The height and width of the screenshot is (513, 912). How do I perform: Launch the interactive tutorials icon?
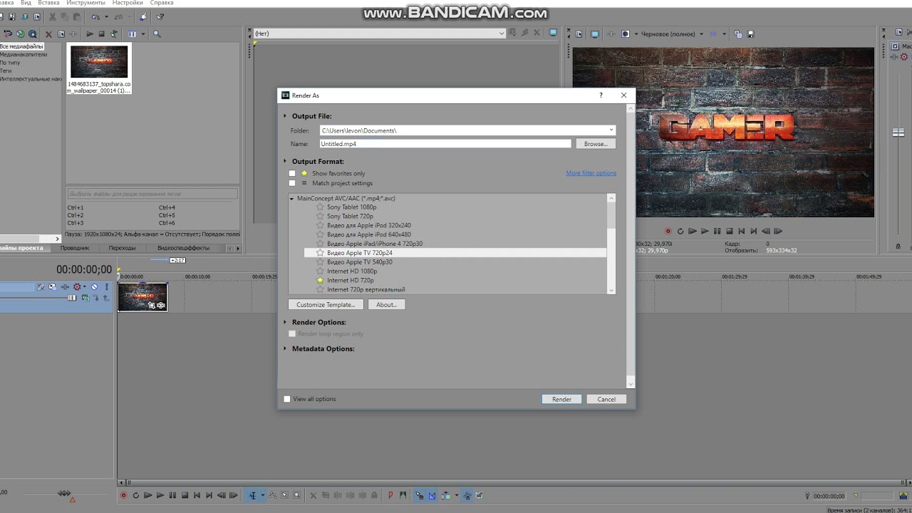(x=143, y=16)
